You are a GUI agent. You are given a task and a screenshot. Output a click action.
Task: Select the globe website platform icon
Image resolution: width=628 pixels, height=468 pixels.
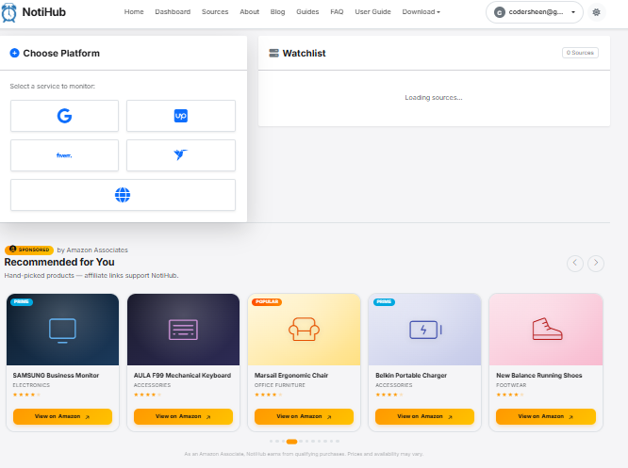coord(123,195)
